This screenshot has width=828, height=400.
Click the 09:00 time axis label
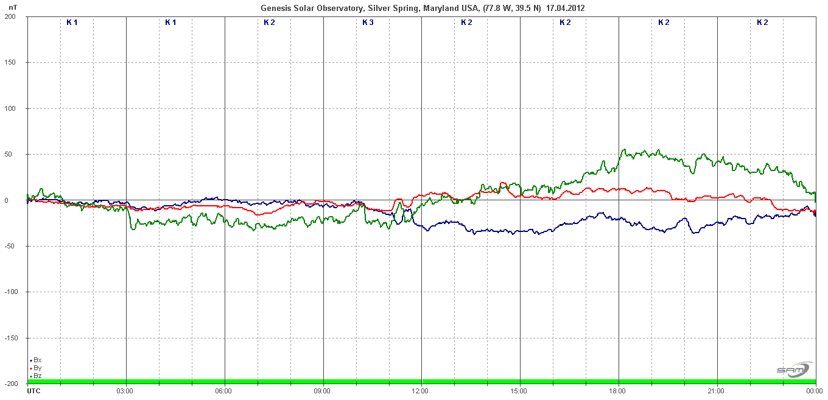click(x=322, y=391)
